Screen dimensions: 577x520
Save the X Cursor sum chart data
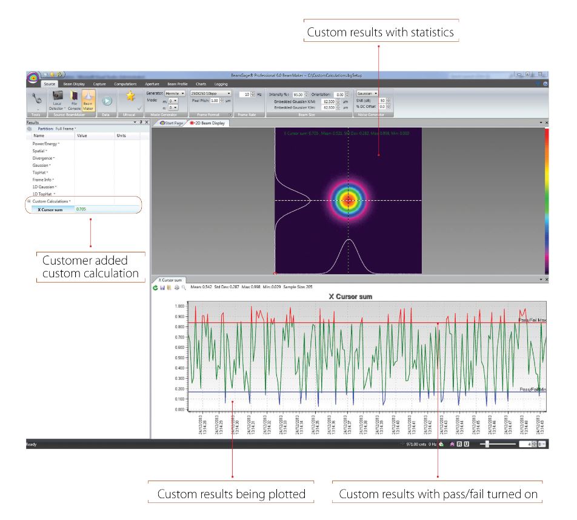(x=162, y=286)
